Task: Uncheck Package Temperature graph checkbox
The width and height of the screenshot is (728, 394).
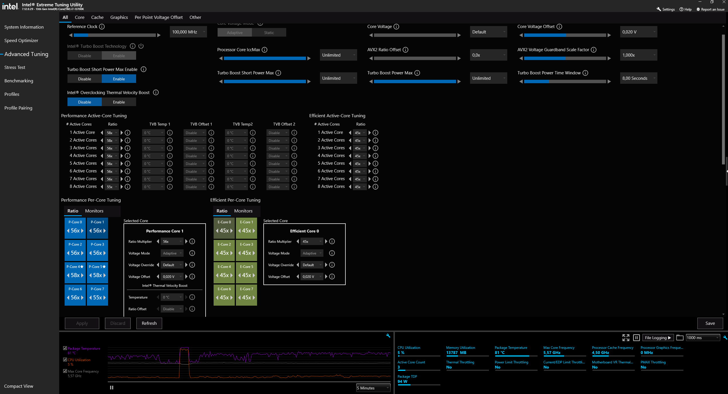Action: click(65, 348)
